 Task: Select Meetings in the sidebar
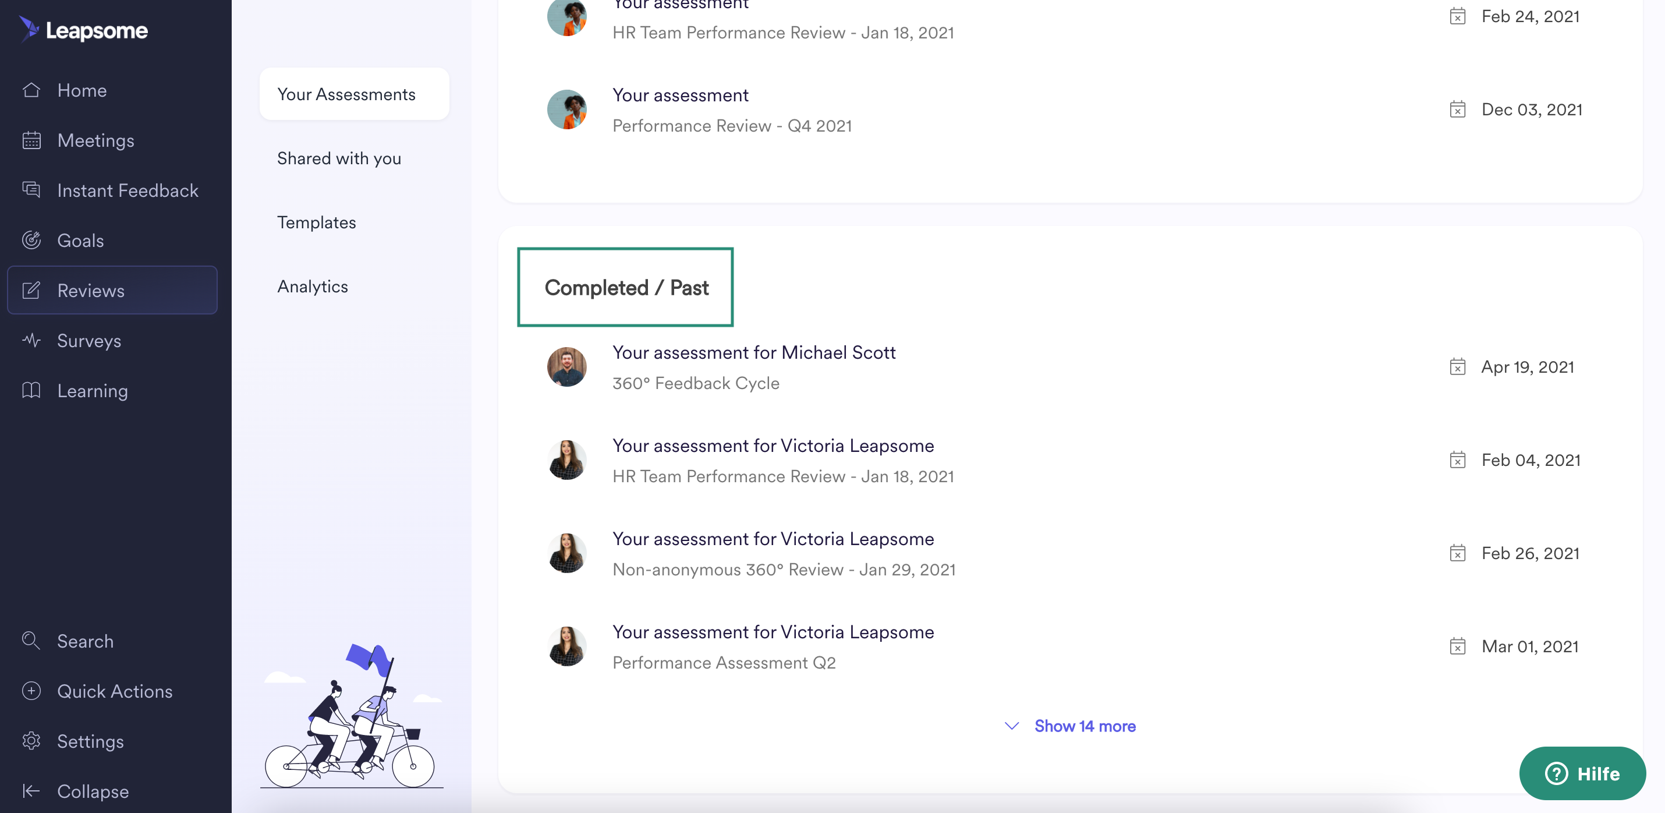click(x=95, y=140)
